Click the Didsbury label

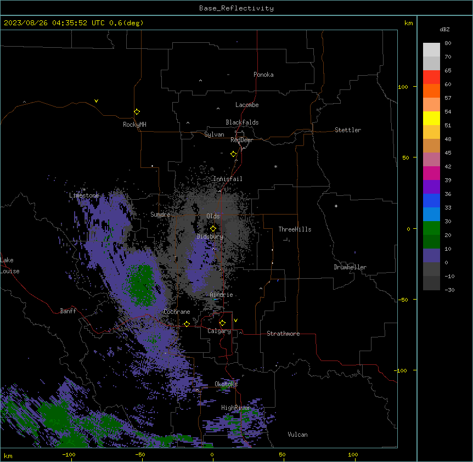210,236
